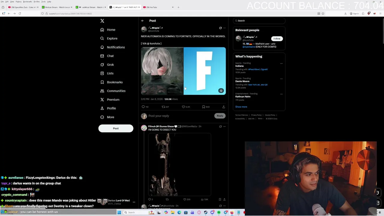Open the dark creature image in Fillnub's reply

[x=180, y=164]
